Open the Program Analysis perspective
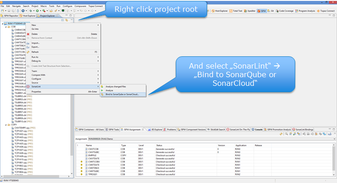 pyautogui.click(x=305, y=11)
